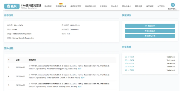This screenshot has height=94, width=180.
Task: Click the case number 26-cv-7484 value
Action: (x=18, y=25)
